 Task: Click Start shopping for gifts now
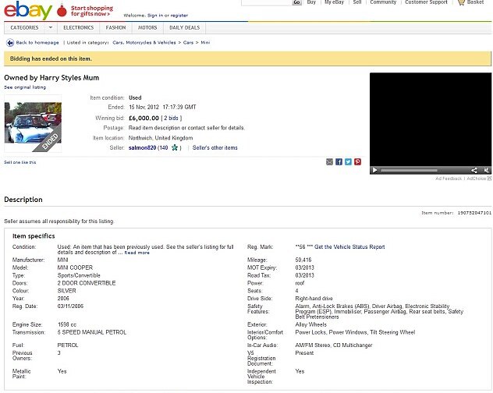point(92,11)
